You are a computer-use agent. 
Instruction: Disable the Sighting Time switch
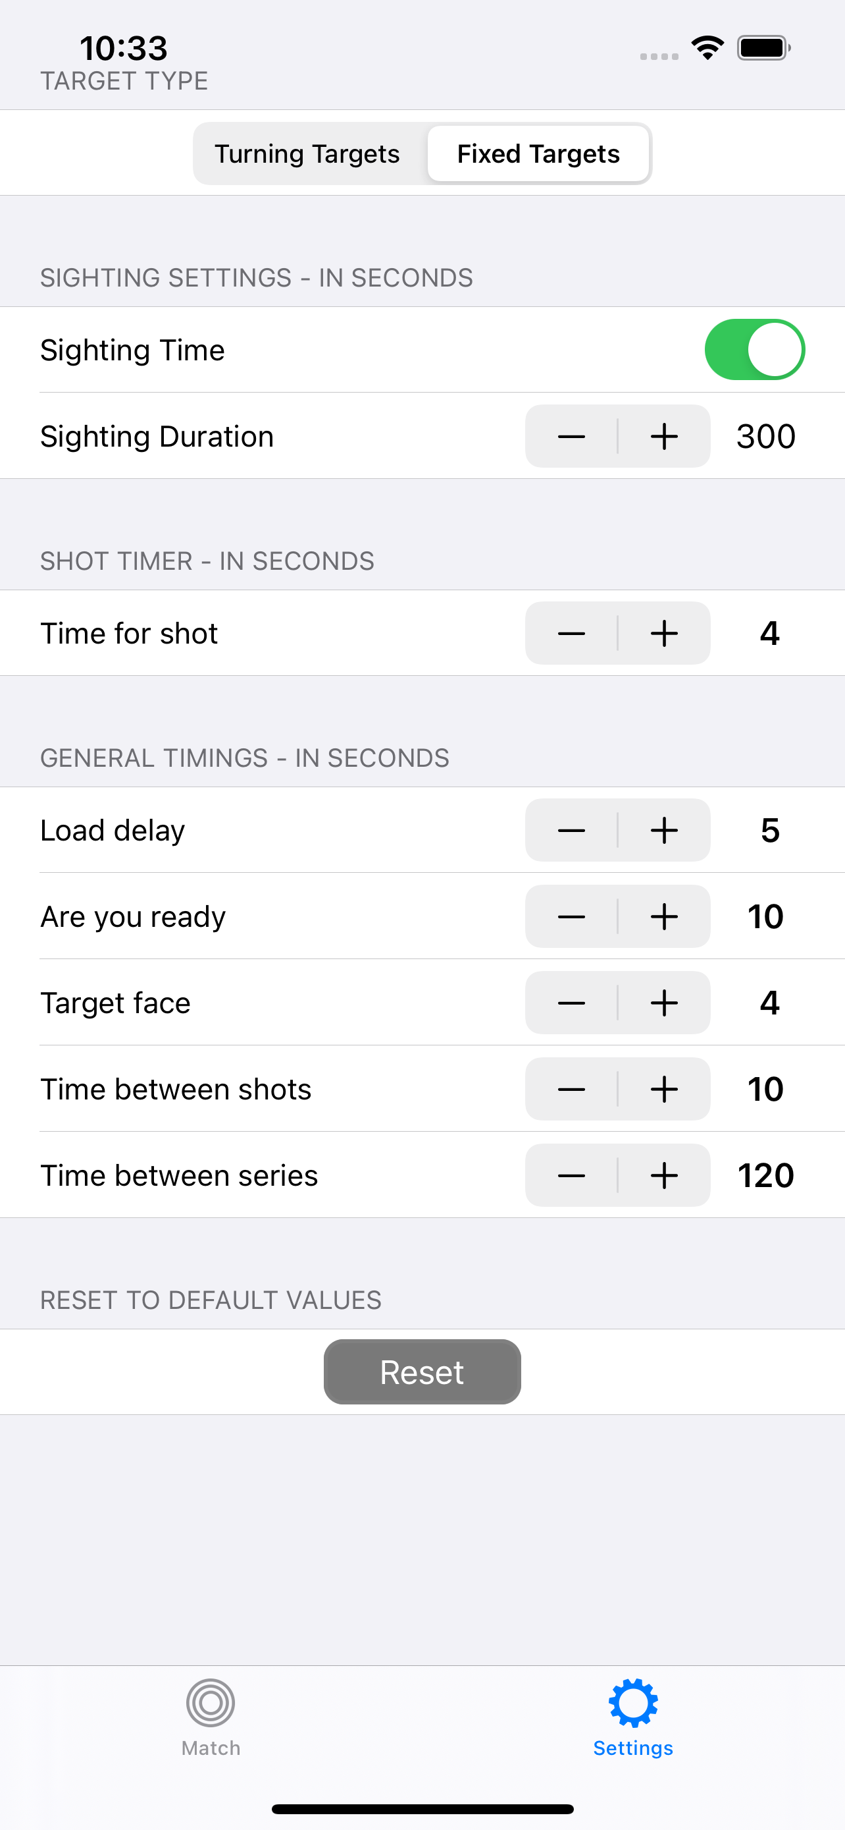[754, 350]
